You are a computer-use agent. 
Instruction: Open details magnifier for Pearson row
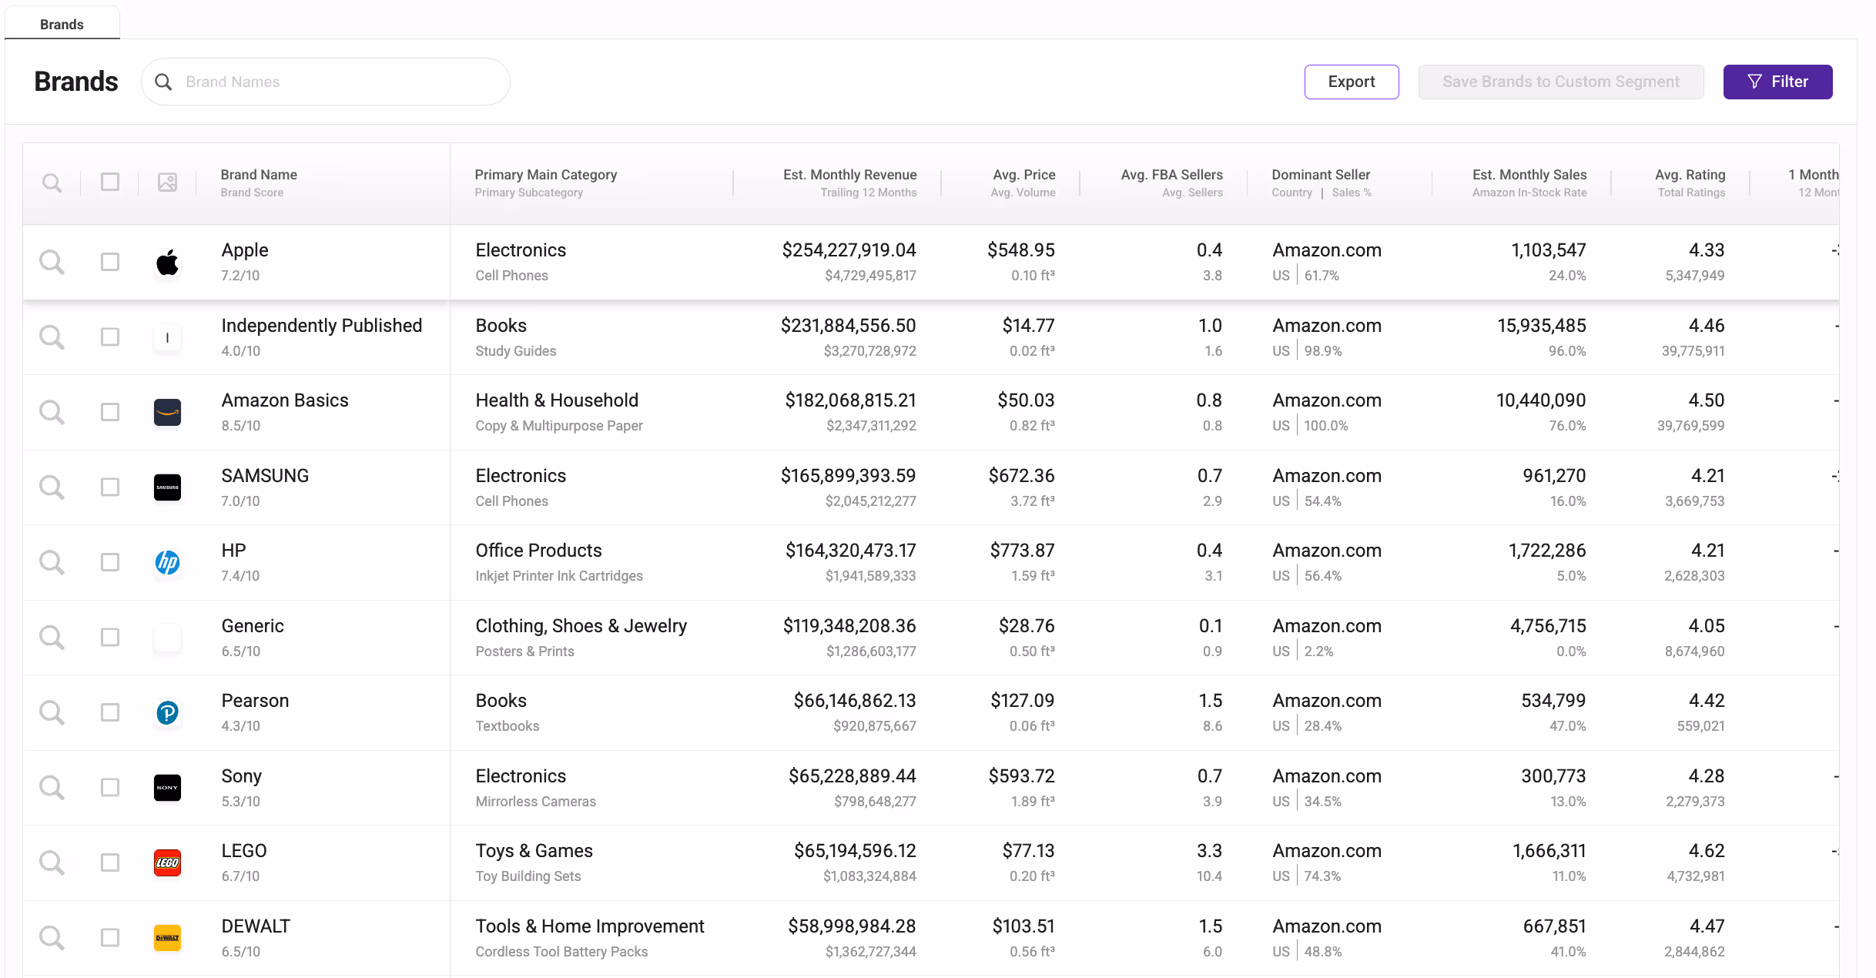coord(52,712)
